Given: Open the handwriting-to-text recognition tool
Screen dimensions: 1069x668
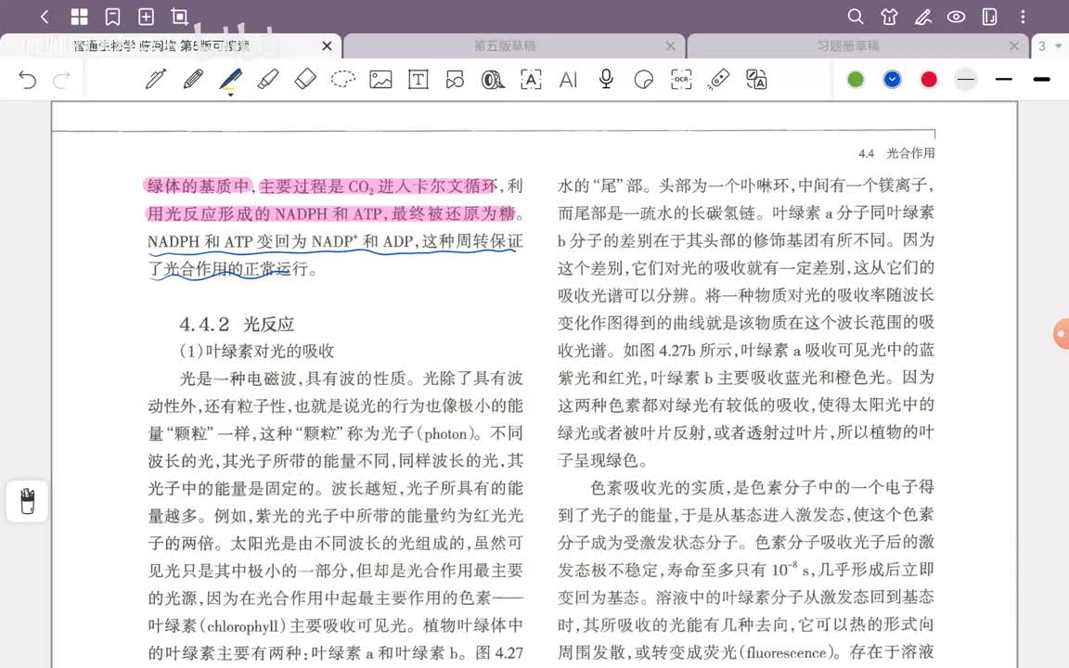Looking at the screenshot, I should coord(531,80).
